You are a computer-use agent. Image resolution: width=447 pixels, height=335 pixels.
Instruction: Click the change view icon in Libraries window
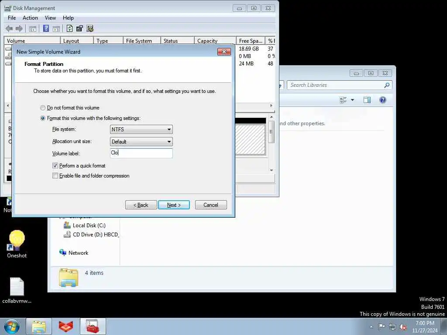(343, 100)
